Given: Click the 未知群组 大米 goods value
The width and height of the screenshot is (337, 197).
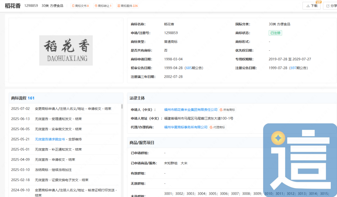Looking at the screenshot, I should [x=176, y=163].
